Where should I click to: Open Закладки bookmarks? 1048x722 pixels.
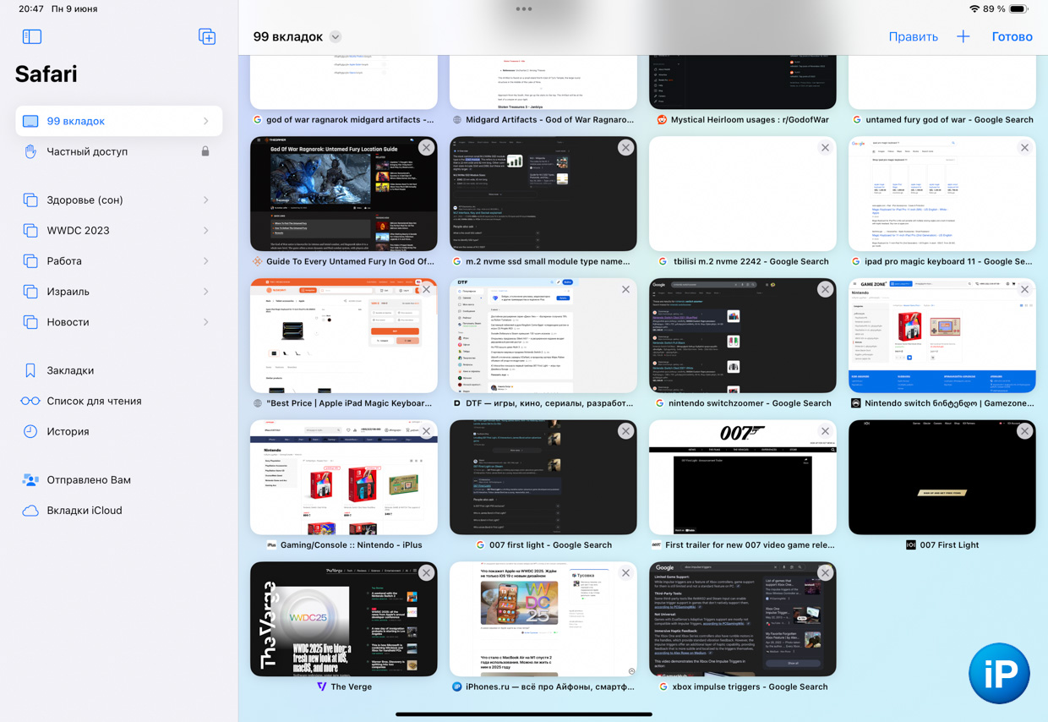[70, 370]
